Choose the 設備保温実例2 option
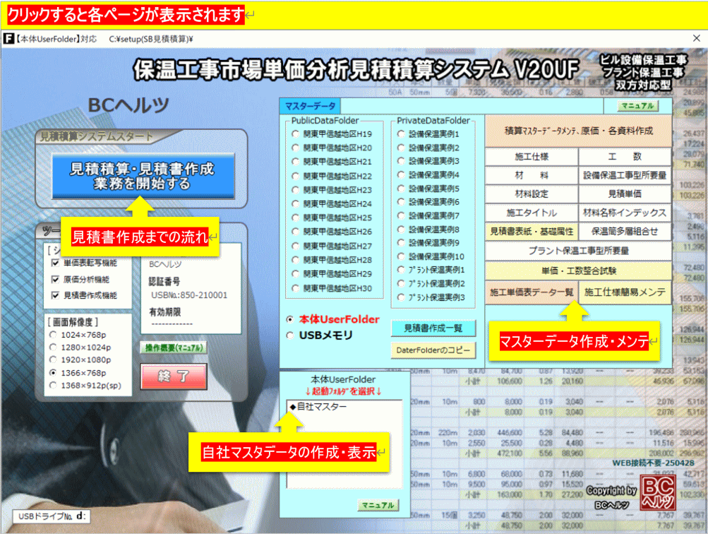The image size is (708, 534). click(401, 148)
